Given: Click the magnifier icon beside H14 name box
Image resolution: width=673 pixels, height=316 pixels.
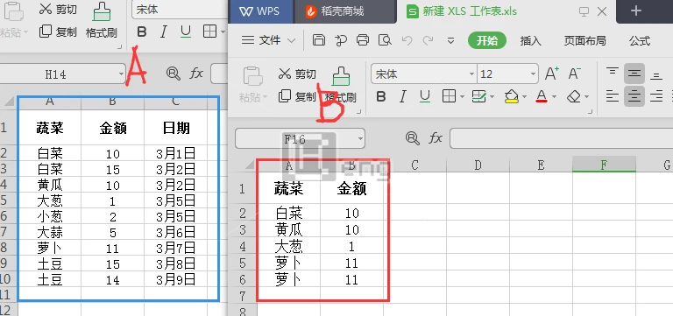Looking at the screenshot, I should (174, 74).
